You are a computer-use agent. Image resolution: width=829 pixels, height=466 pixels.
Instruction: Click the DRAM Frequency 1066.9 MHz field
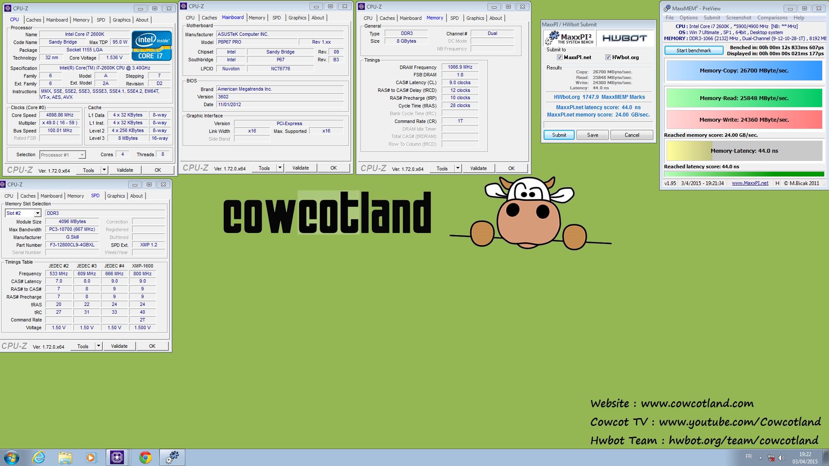[x=460, y=67]
